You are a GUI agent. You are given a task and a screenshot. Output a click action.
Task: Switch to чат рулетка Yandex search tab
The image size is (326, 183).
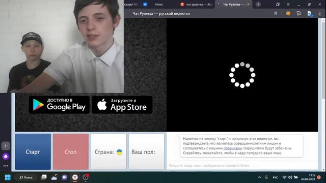(x=196, y=5)
